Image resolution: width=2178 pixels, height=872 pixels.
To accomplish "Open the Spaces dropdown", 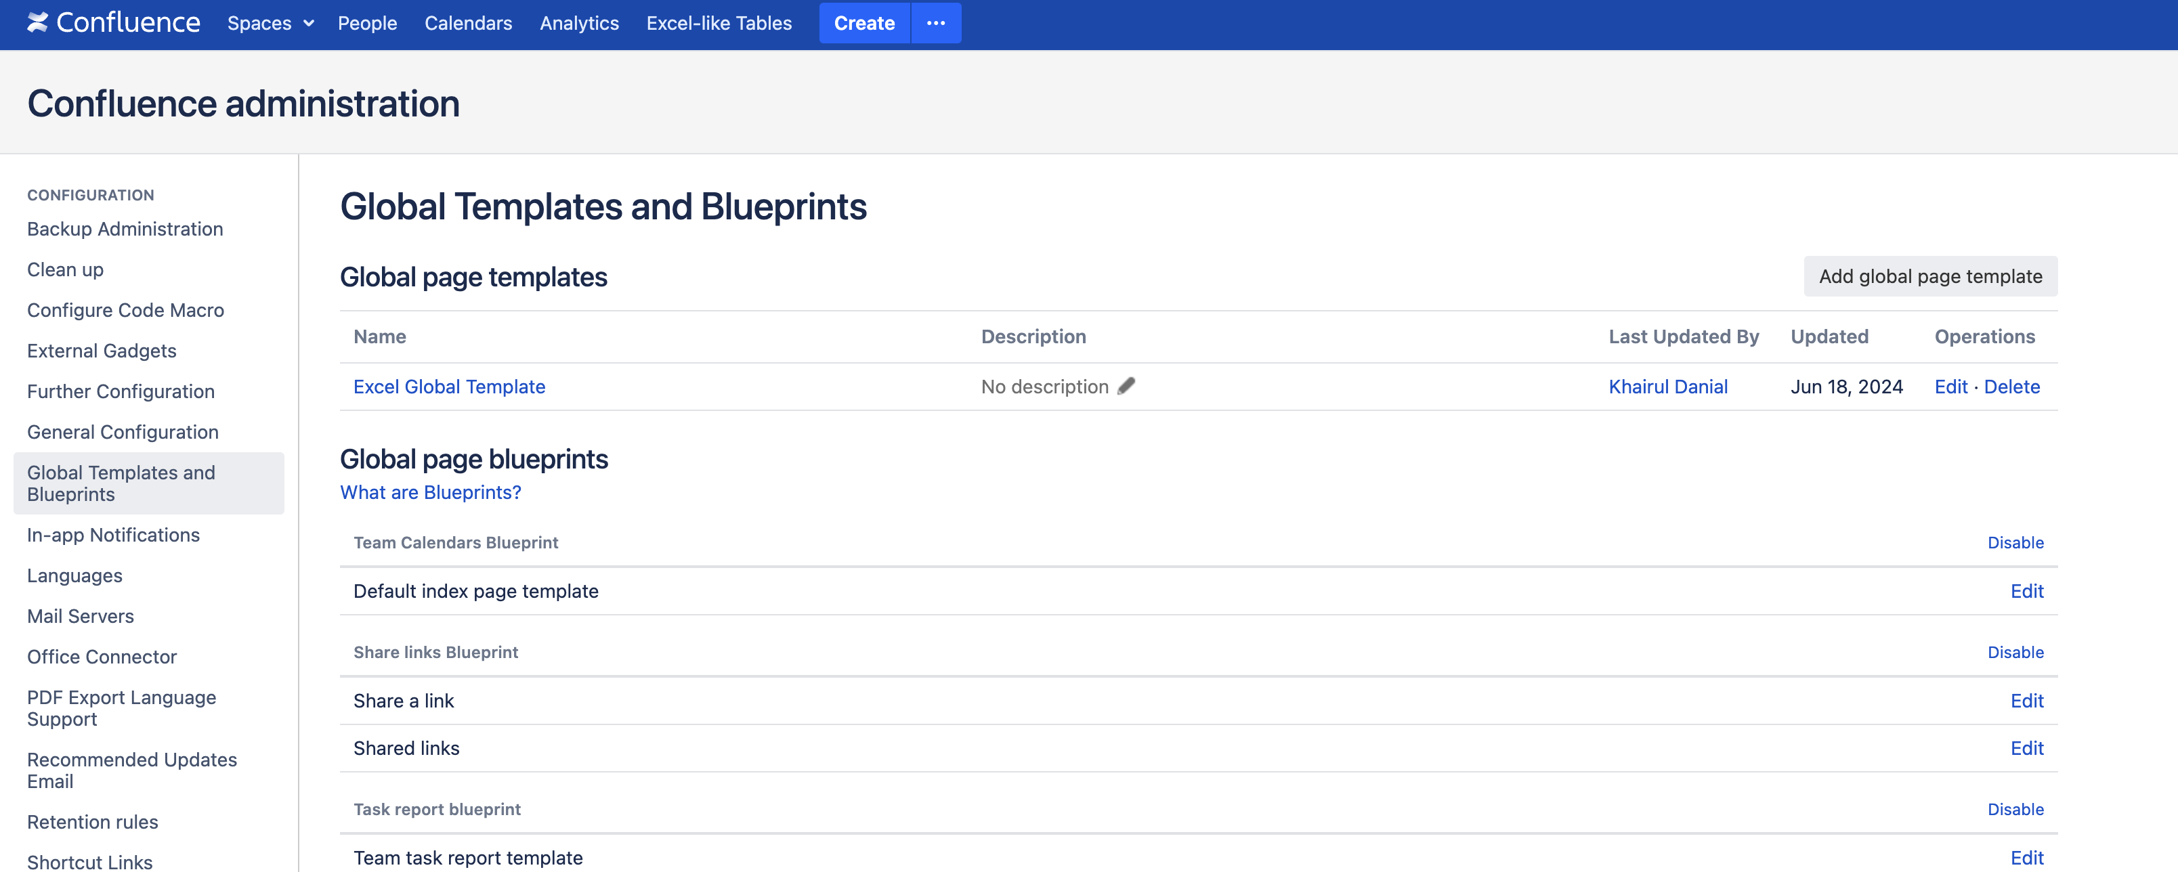I will point(270,23).
